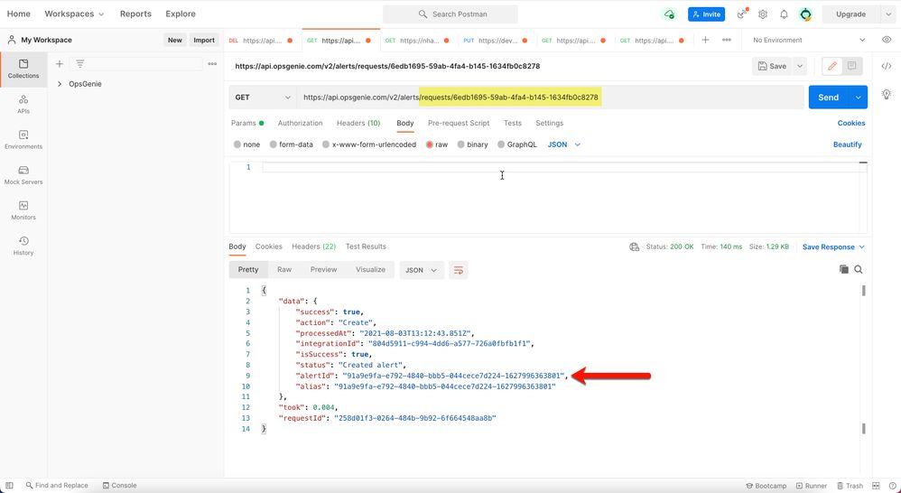Copy response with the copy icon
This screenshot has width=901, height=493.
(x=843, y=269)
